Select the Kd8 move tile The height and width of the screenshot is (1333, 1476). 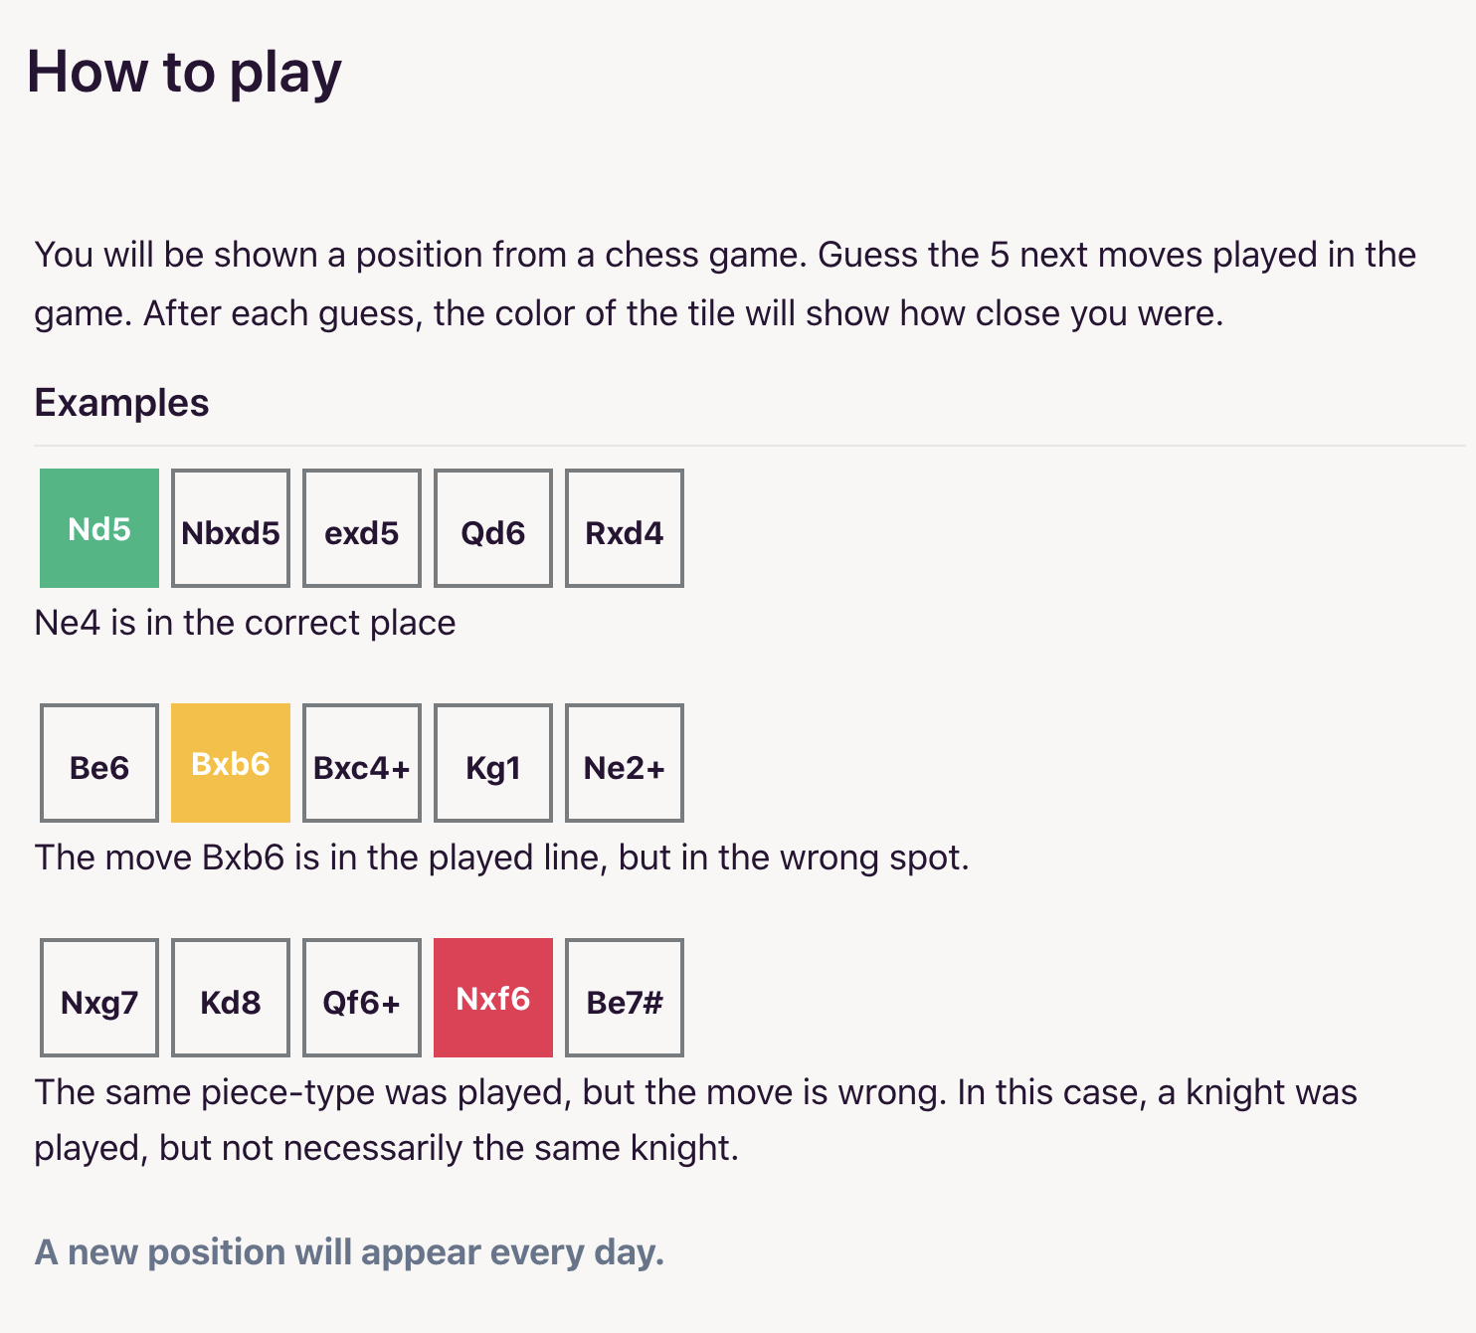click(231, 998)
